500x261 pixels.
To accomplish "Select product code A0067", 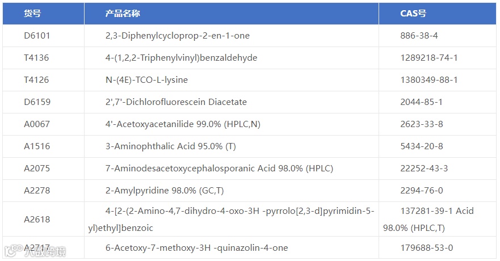I will [37, 124].
